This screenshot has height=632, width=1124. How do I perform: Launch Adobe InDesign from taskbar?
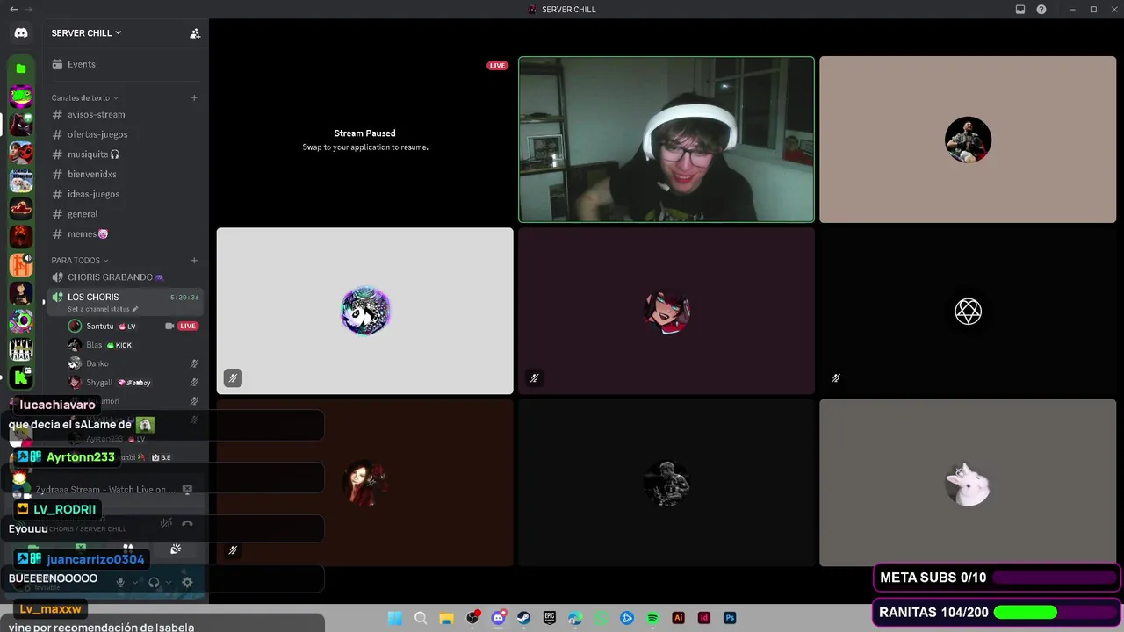pos(703,618)
